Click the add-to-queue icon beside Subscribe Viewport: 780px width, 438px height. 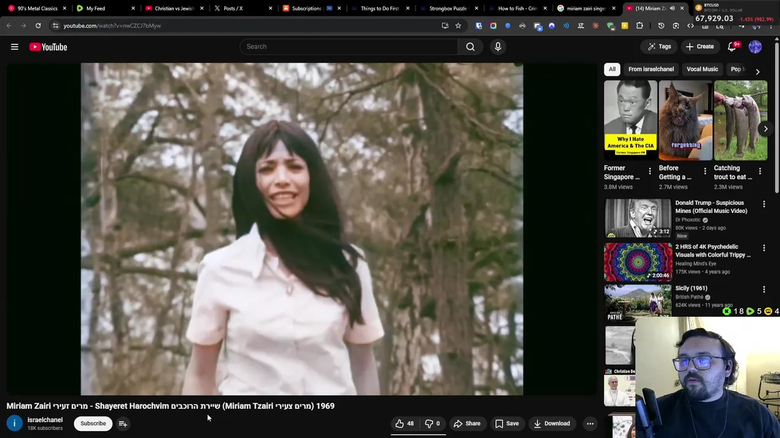[122, 423]
